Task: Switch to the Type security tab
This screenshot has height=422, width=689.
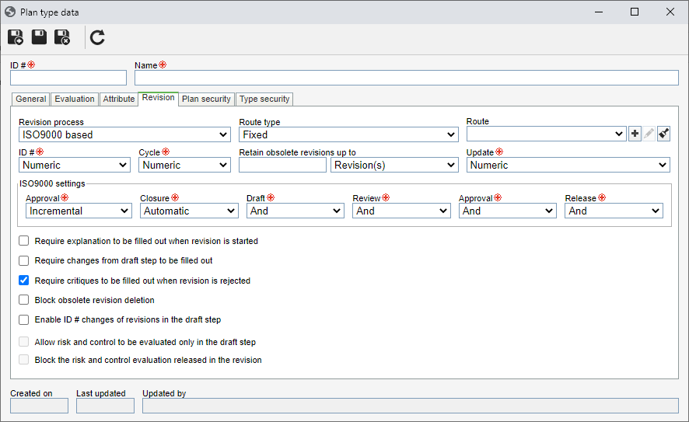Action: click(264, 99)
